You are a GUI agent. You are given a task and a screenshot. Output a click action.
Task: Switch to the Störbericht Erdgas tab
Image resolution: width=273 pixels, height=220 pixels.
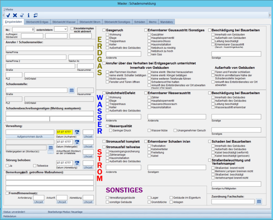(x=37, y=22)
